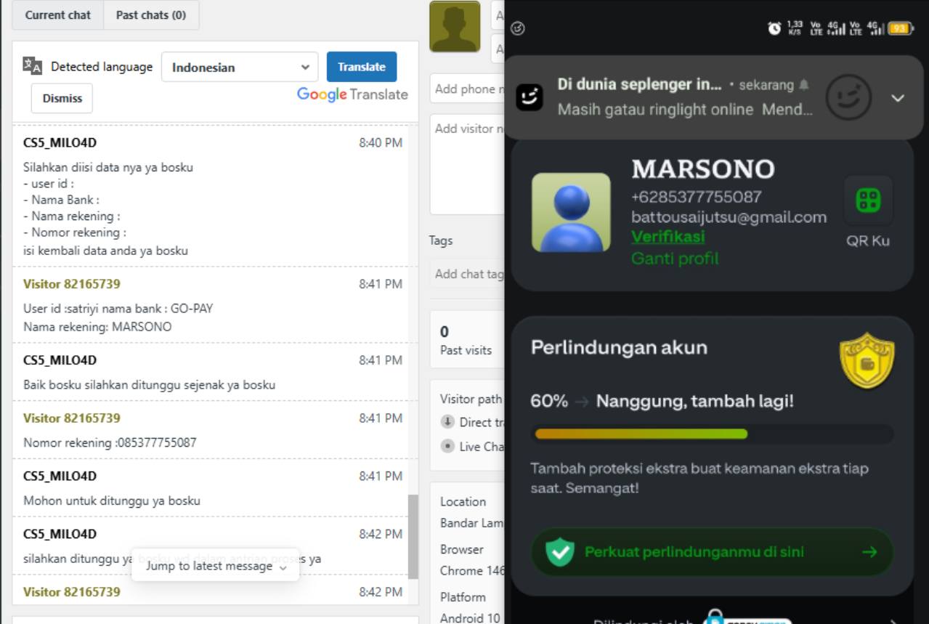Open the QR Ku code icon
929x624 pixels.
click(x=868, y=200)
